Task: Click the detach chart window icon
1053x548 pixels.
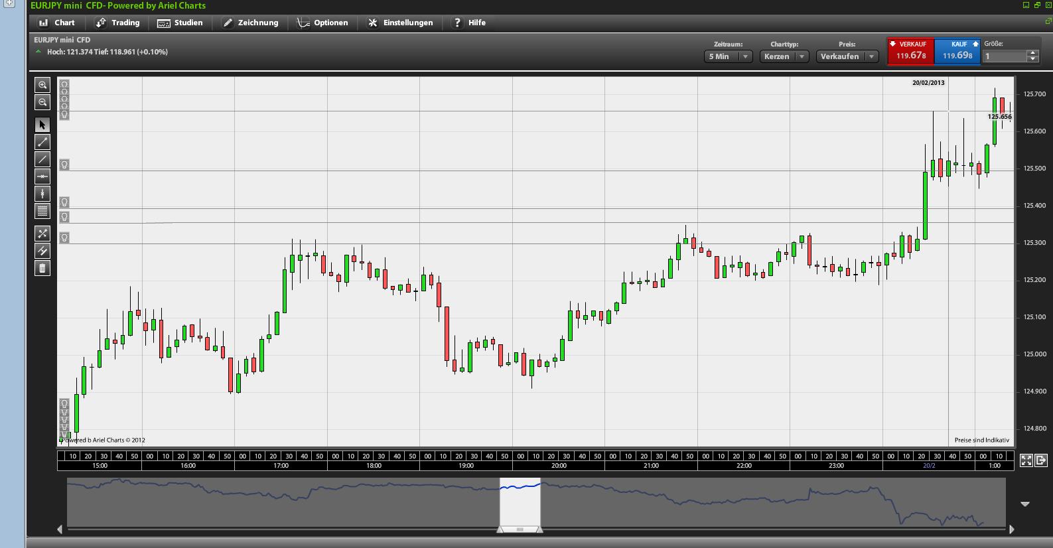Action: coord(1040,460)
